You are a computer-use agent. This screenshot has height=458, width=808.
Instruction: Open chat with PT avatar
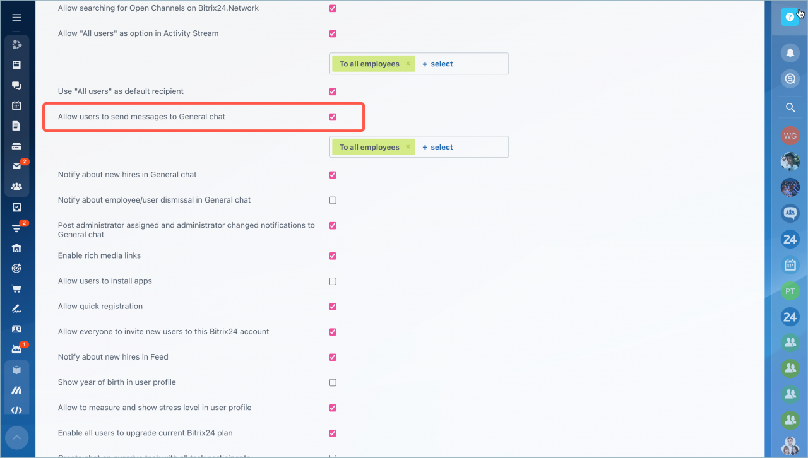790,291
